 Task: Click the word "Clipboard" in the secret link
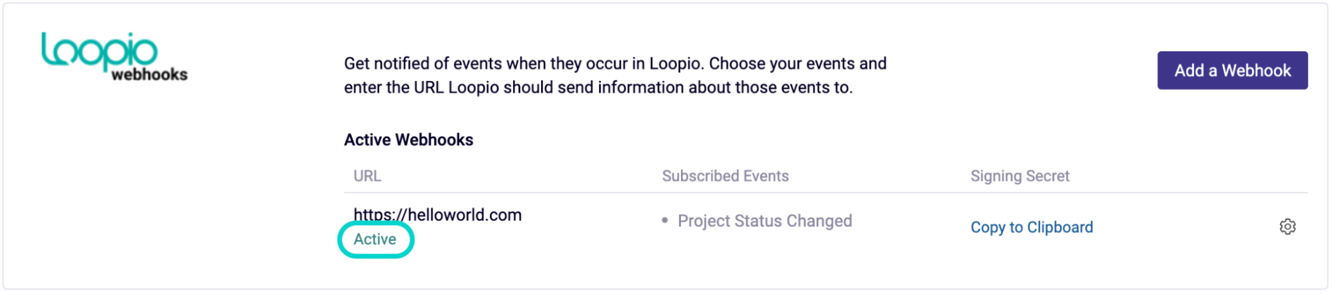click(1059, 227)
